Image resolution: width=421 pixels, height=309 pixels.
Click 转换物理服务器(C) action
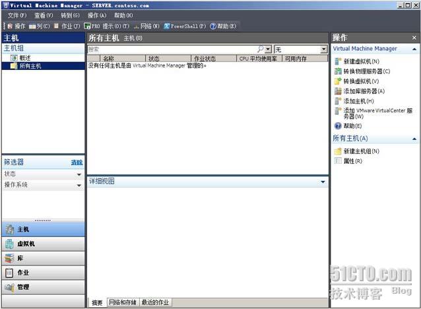(x=362, y=71)
